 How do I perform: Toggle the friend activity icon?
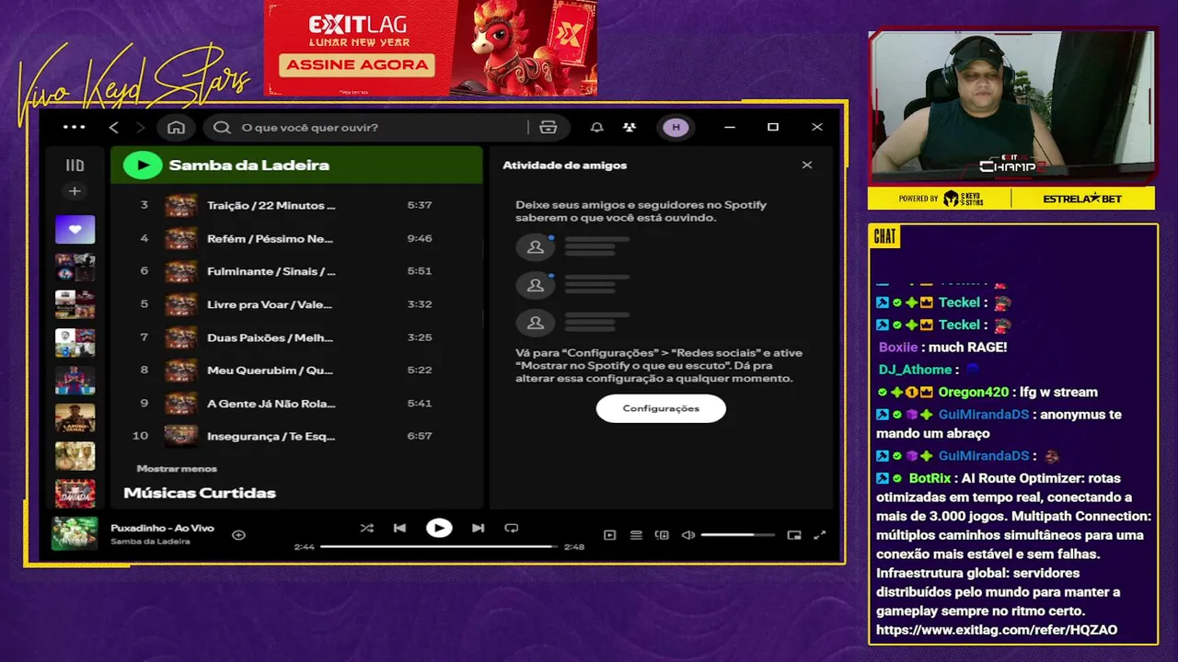coord(629,127)
